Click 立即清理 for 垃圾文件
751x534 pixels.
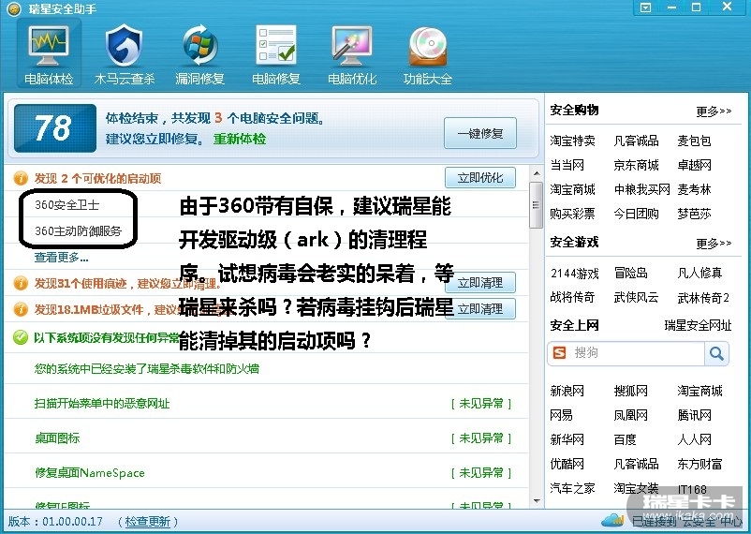pyautogui.click(x=480, y=309)
